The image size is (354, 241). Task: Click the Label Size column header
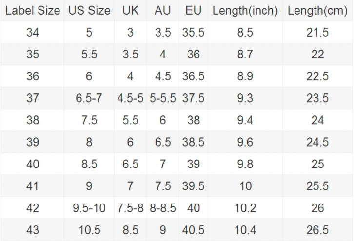coord(33,10)
